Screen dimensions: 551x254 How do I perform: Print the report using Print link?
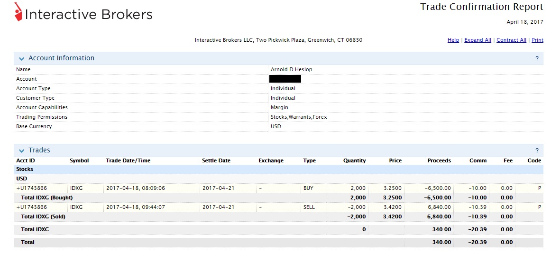point(537,40)
